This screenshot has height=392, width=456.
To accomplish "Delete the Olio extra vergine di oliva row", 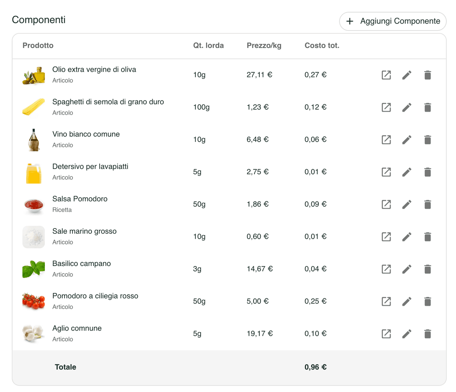I will tap(427, 75).
